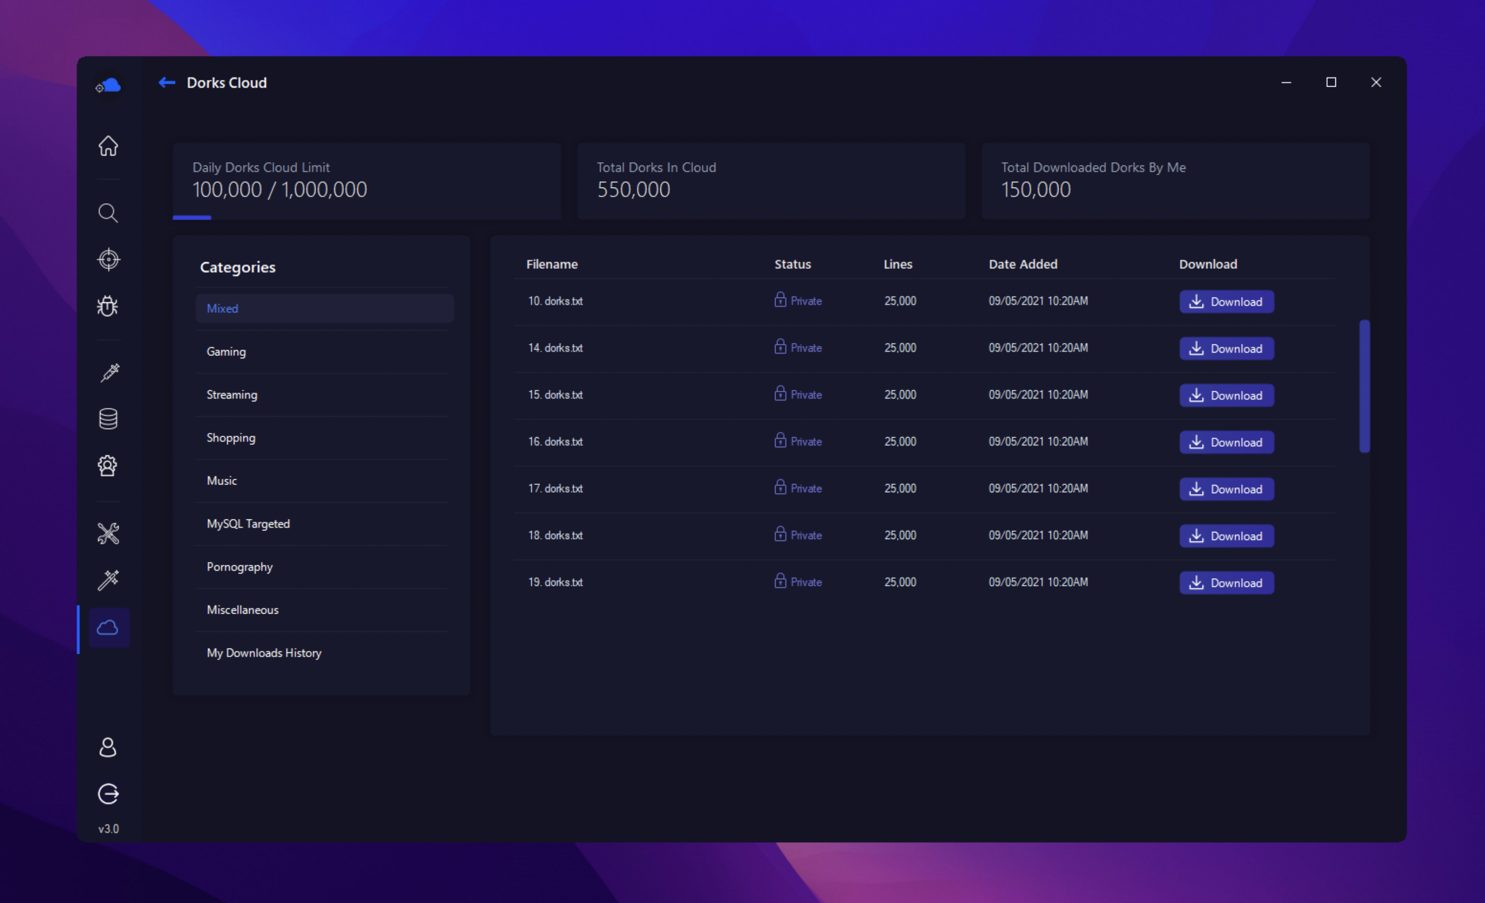Click the database stack icon
Viewport: 1485px width, 903px height.
(108, 419)
